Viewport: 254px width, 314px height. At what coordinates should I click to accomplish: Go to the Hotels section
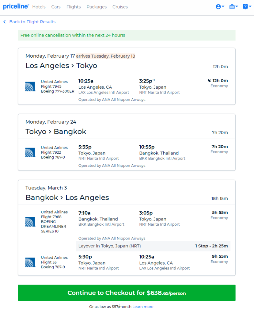point(39,7)
